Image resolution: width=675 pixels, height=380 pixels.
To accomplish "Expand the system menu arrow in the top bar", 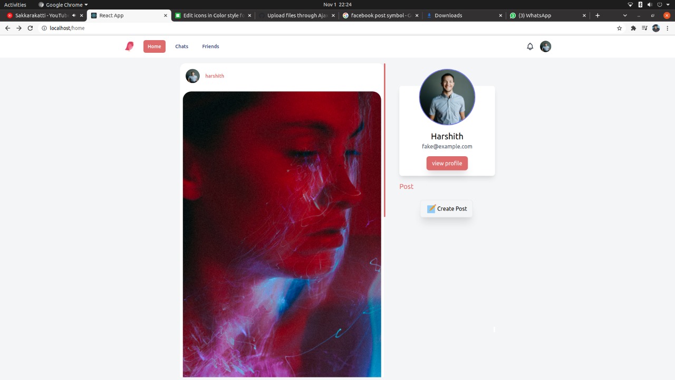I will tap(668, 5).
